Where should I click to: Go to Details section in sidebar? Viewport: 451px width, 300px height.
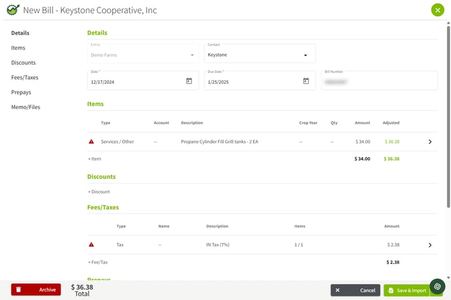pyautogui.click(x=20, y=33)
